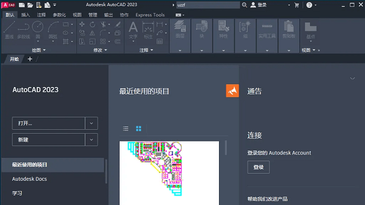
Task: Open from web and mobile icon
Action: pyautogui.click(x=39, y=5)
